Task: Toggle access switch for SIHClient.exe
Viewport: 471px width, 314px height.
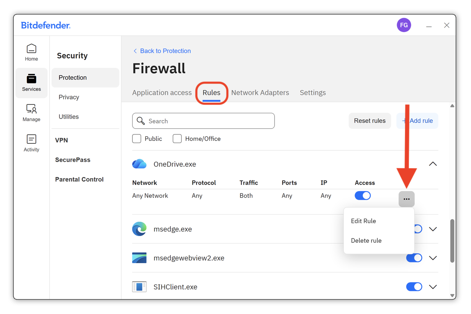Action: point(414,287)
